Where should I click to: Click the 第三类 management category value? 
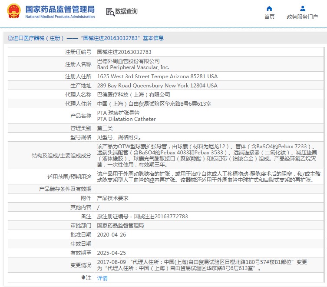click(x=105, y=128)
